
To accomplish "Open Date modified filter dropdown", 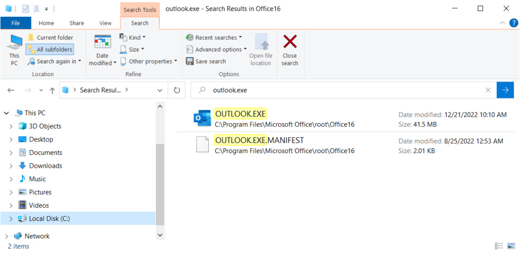I will (x=103, y=50).
